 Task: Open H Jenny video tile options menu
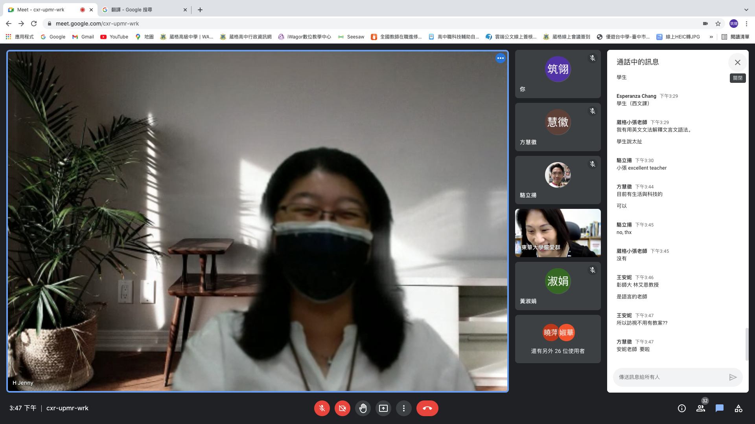(500, 58)
